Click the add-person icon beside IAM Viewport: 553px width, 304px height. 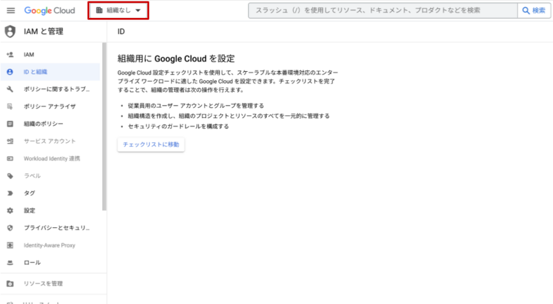[x=10, y=55]
